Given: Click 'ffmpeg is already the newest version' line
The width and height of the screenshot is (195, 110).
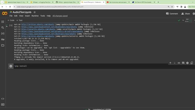Looking at the screenshot, I should (47, 57).
